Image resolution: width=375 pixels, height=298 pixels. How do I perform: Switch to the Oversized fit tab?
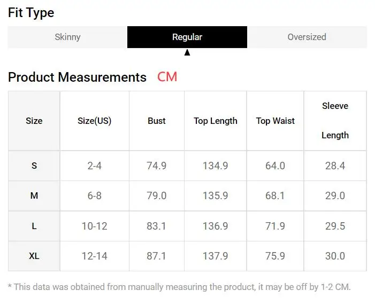pos(307,37)
